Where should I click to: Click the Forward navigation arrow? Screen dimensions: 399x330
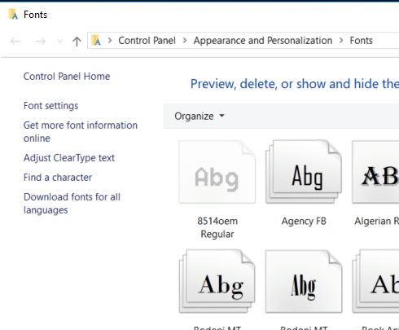pos(41,42)
